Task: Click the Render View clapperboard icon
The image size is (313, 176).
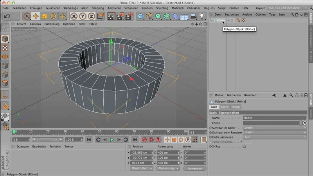Action: pyautogui.click(x=111, y=16)
